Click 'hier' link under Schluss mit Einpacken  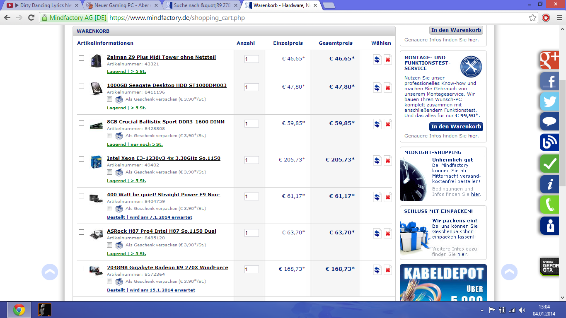[462, 254]
